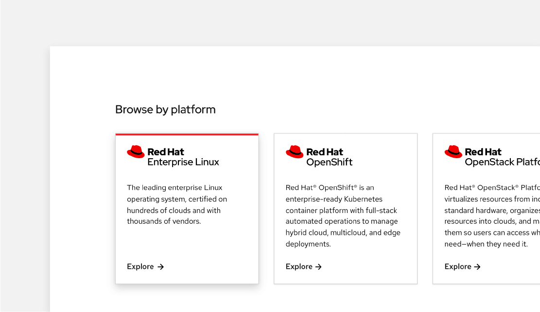The height and width of the screenshot is (312, 540).
Task: Open Explore link for OpenShift
Action: click(x=304, y=266)
